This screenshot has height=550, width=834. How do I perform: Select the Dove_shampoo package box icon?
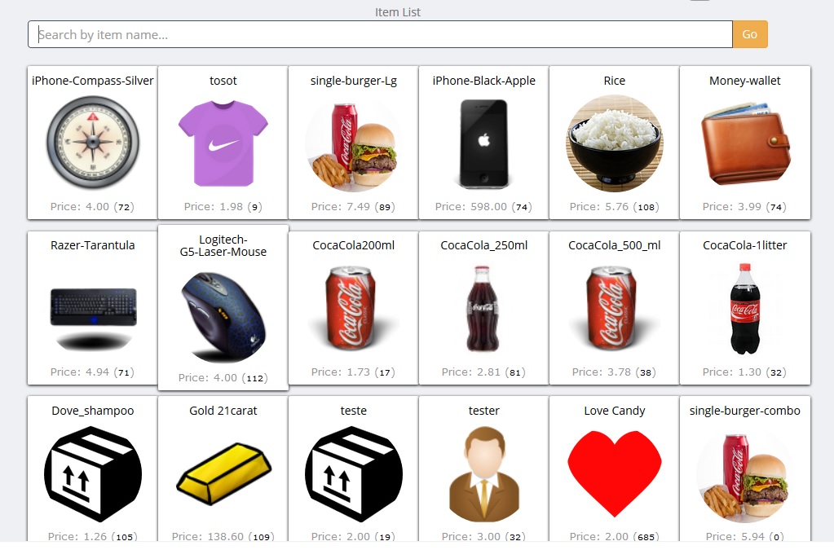click(x=92, y=474)
